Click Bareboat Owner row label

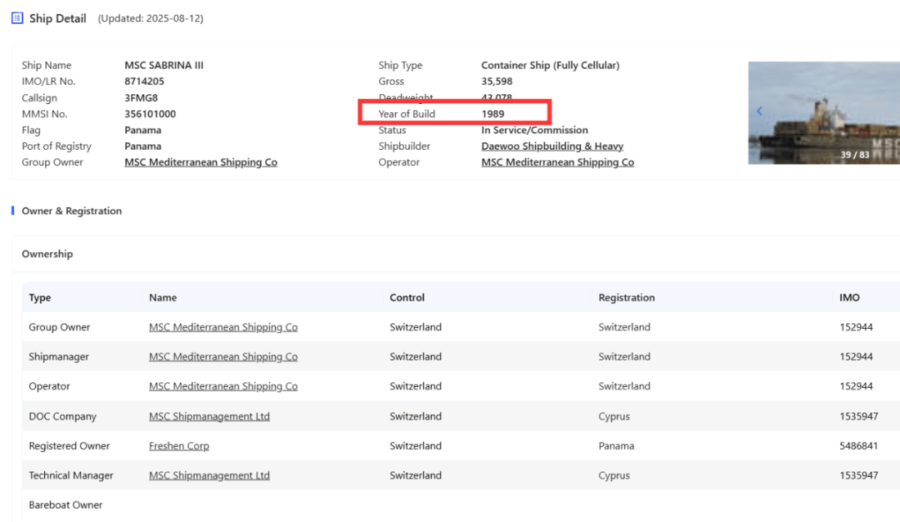[66, 505]
